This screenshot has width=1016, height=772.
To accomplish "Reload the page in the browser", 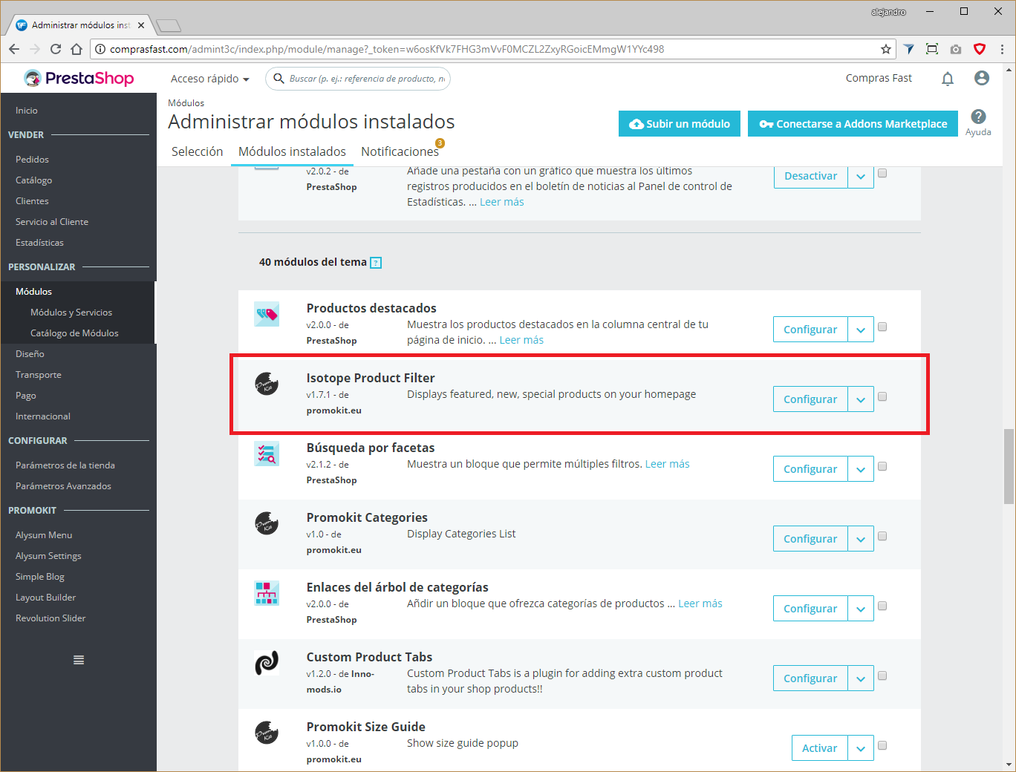I will coord(56,49).
